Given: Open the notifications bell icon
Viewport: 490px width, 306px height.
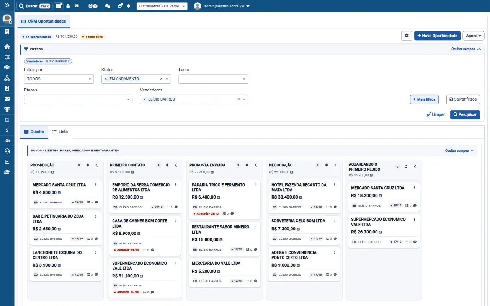Looking at the screenshot, I should coord(129,6).
